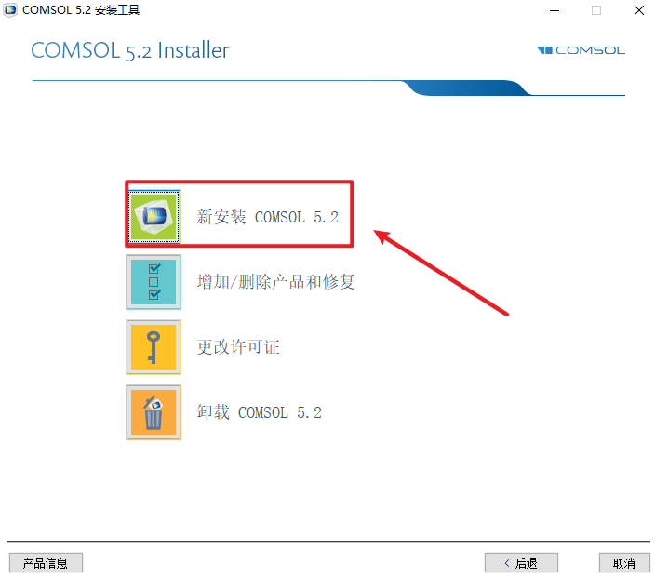This screenshot has height=579, width=655.
Task: Click the COMSOL app icon in title bar
Action: coord(10,10)
